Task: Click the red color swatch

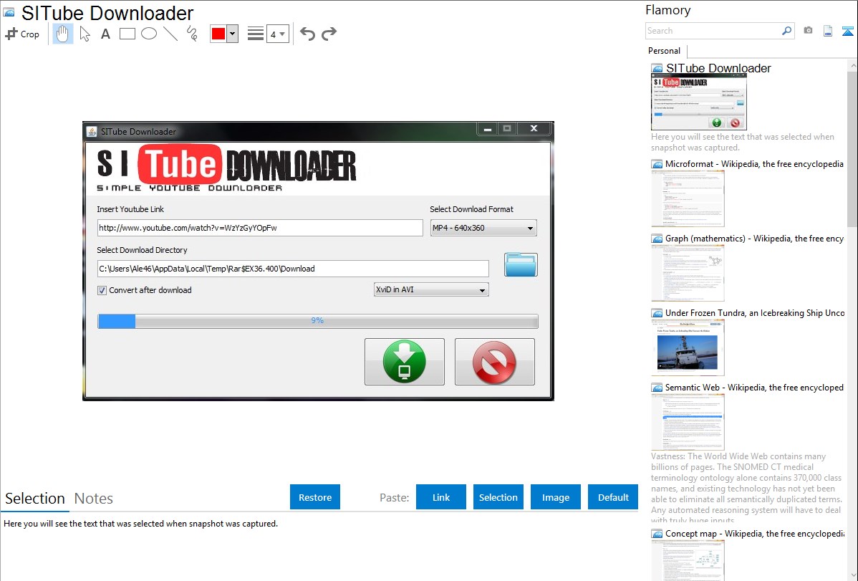Action: pos(218,34)
